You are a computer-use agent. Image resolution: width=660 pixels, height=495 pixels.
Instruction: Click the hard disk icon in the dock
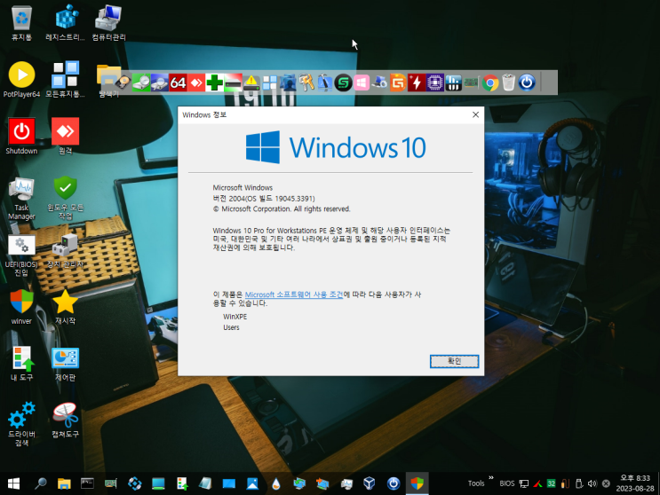point(123,82)
